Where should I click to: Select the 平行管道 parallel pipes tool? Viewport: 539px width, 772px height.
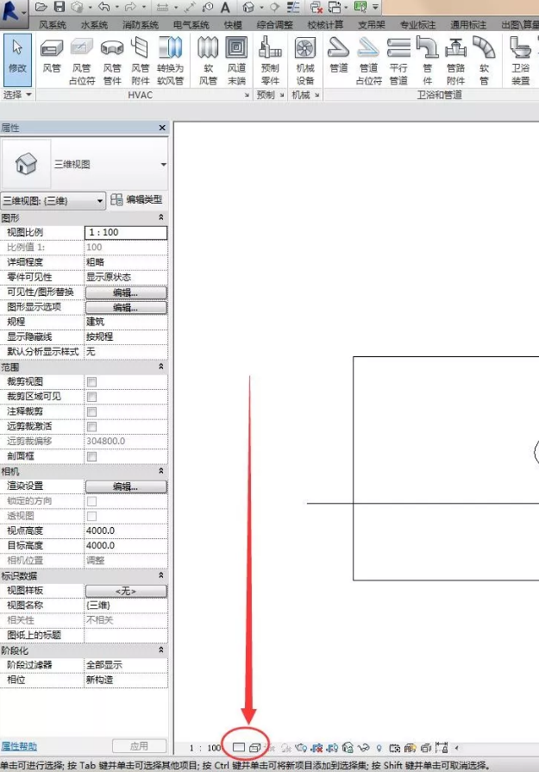398,60
